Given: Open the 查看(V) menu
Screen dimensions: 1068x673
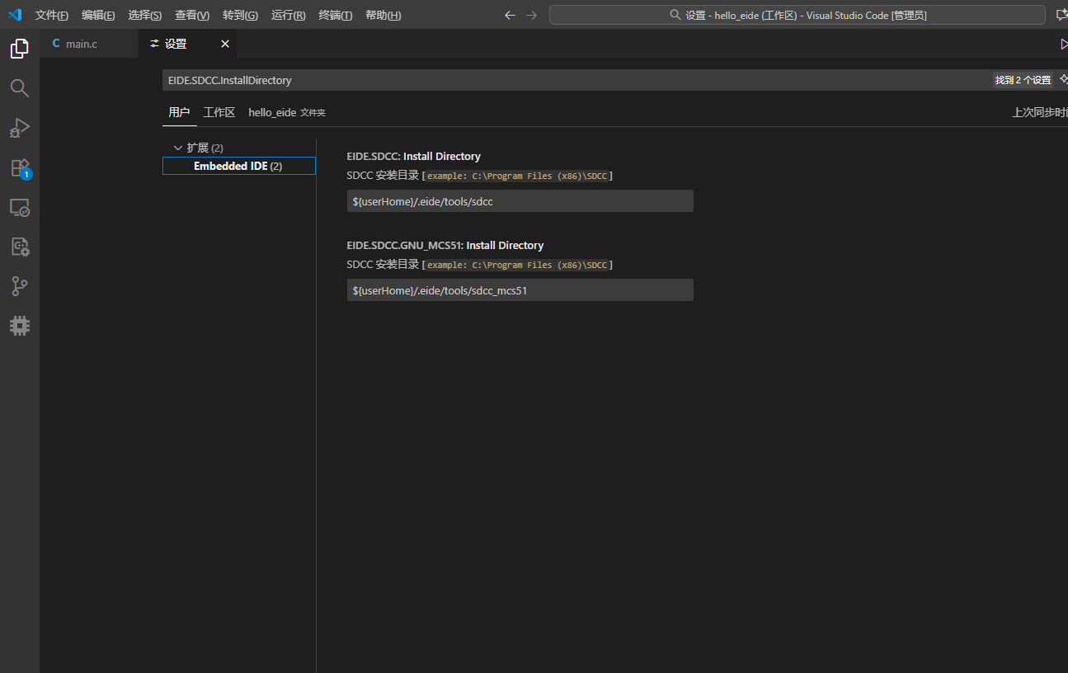Looking at the screenshot, I should (192, 16).
